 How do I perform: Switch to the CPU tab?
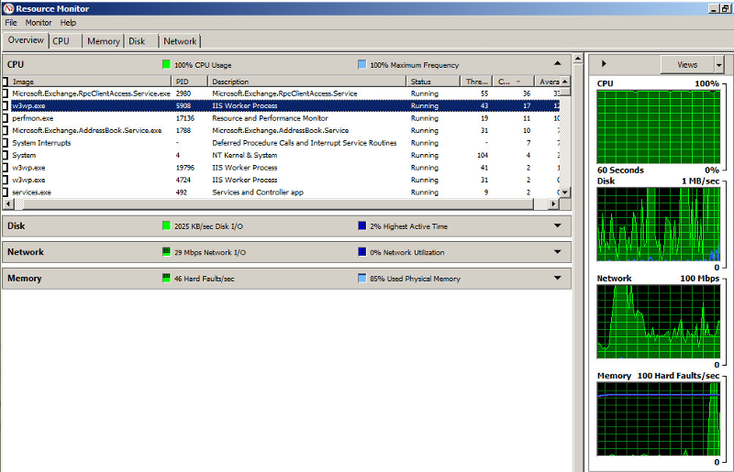click(x=65, y=41)
